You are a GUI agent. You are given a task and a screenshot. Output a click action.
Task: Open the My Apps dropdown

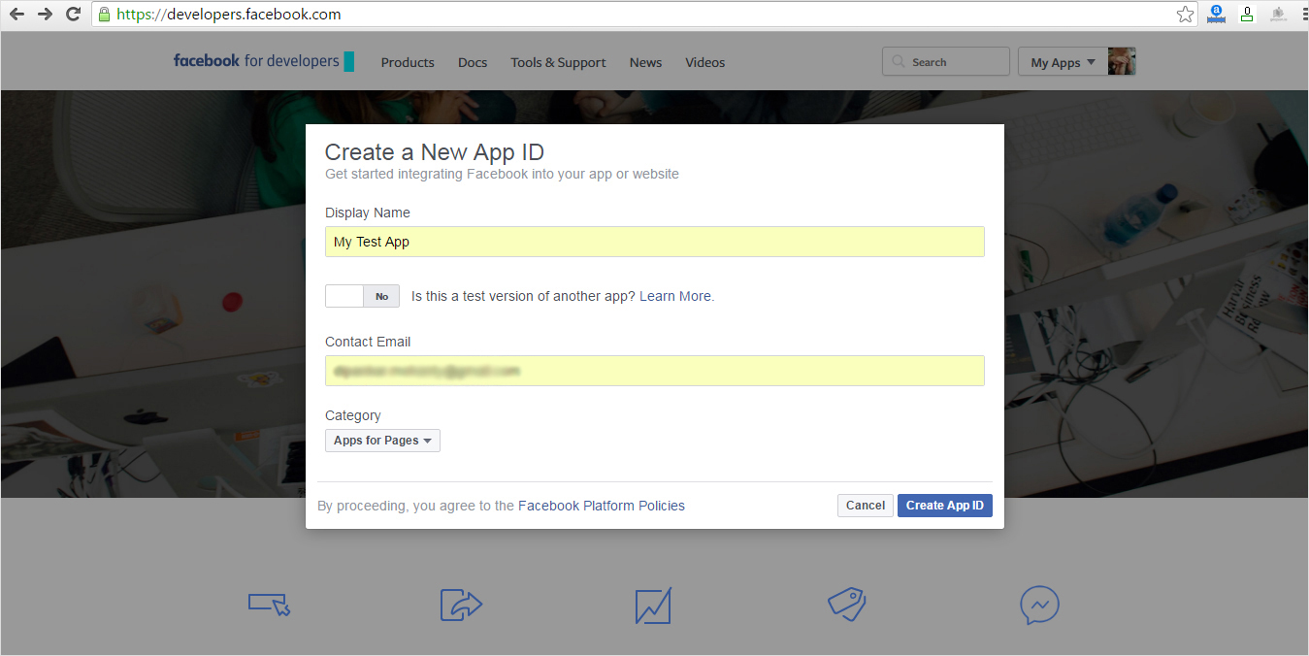point(1063,62)
